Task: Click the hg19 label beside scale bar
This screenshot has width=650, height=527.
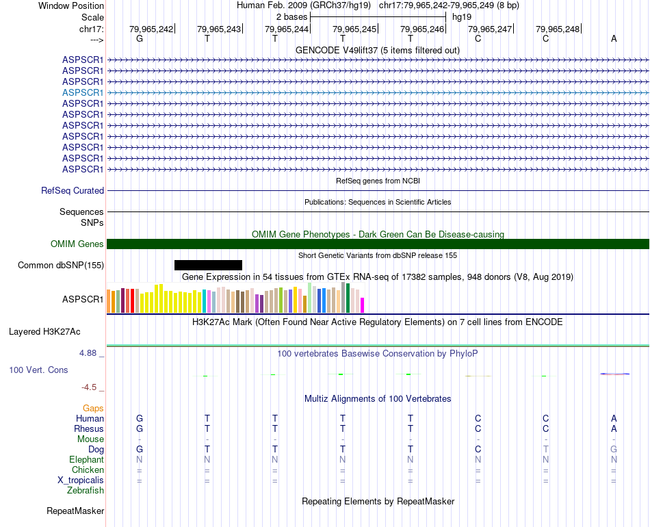Action: pyautogui.click(x=462, y=17)
